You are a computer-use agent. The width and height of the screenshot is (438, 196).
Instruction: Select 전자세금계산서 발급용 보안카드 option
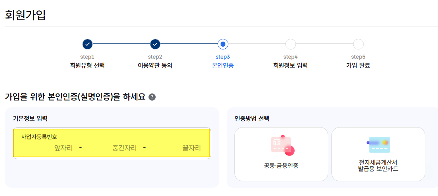(x=378, y=154)
